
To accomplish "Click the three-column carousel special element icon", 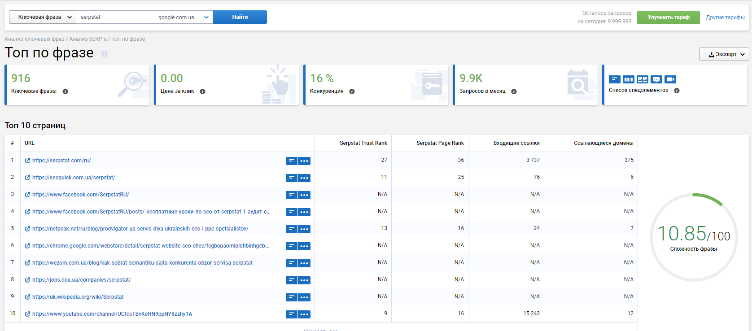I will [x=629, y=79].
